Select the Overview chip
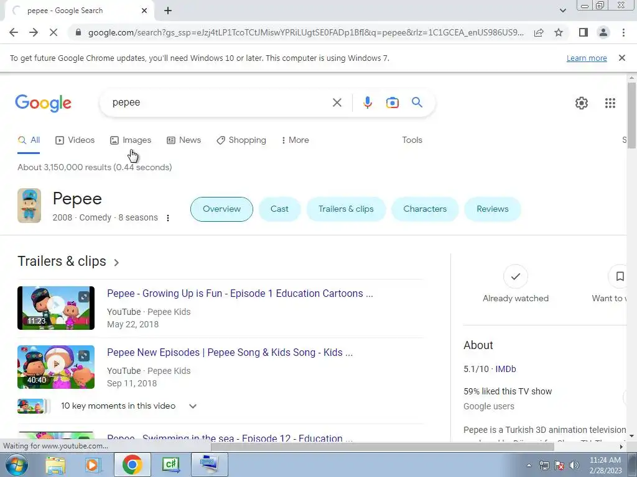Screen dimensions: 637x477 pos(221,209)
